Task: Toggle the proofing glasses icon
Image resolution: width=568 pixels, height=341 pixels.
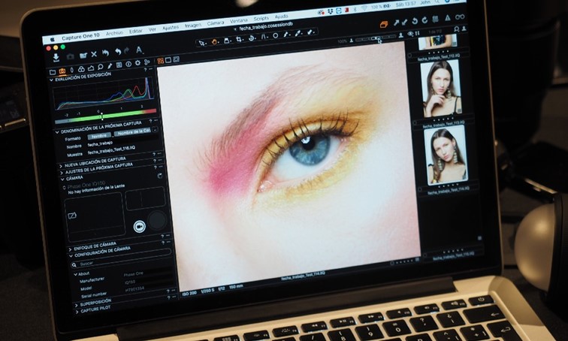Action: (x=460, y=17)
